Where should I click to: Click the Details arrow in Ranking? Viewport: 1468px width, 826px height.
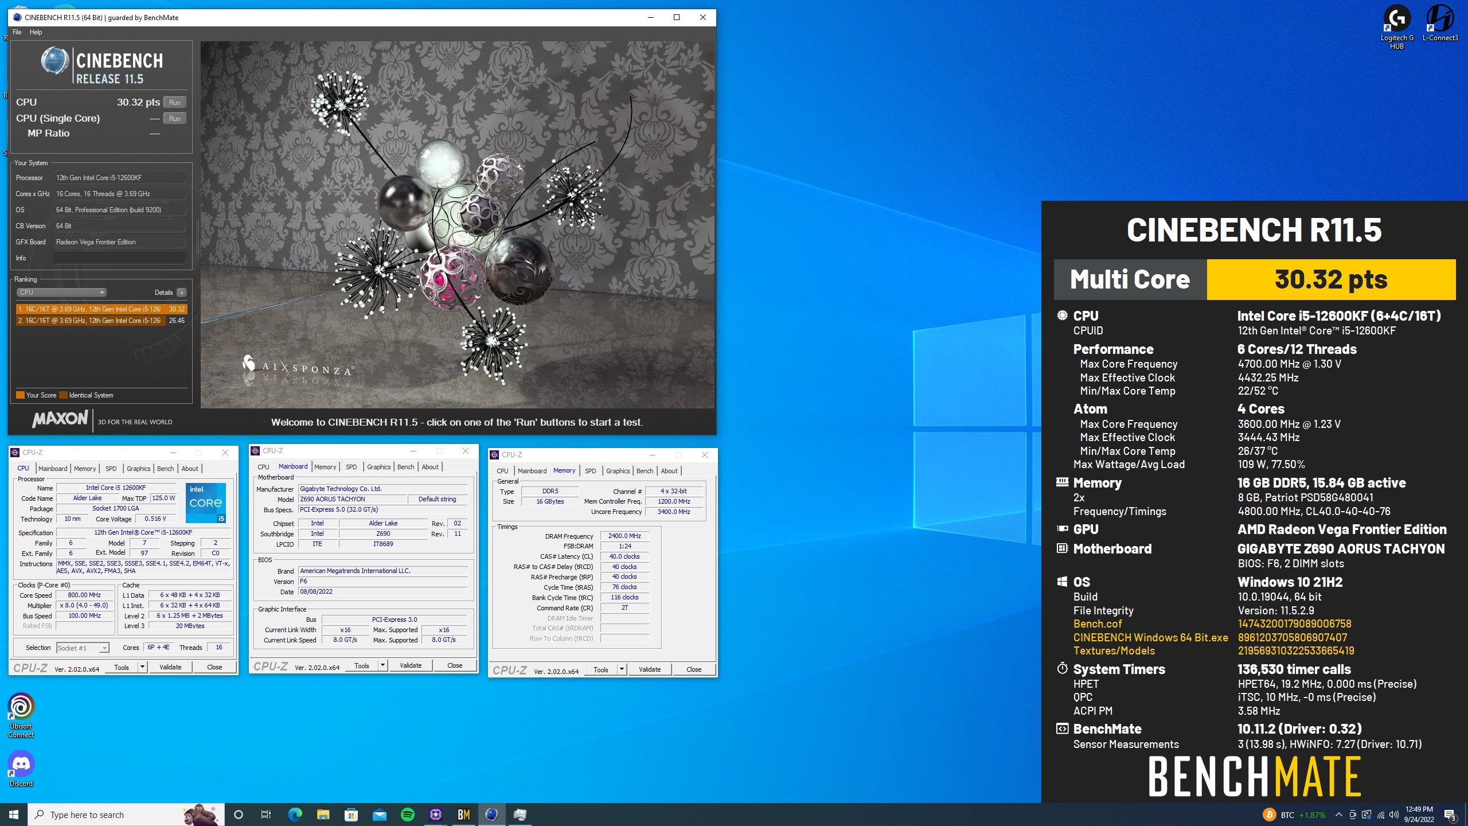[x=182, y=293]
